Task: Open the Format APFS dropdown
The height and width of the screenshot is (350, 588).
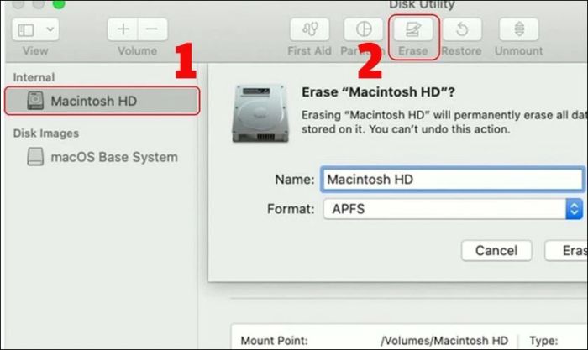Action: click(453, 209)
